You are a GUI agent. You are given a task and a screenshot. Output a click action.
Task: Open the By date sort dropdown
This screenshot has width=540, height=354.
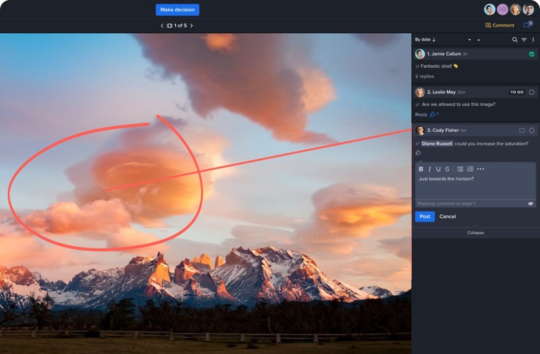click(425, 40)
